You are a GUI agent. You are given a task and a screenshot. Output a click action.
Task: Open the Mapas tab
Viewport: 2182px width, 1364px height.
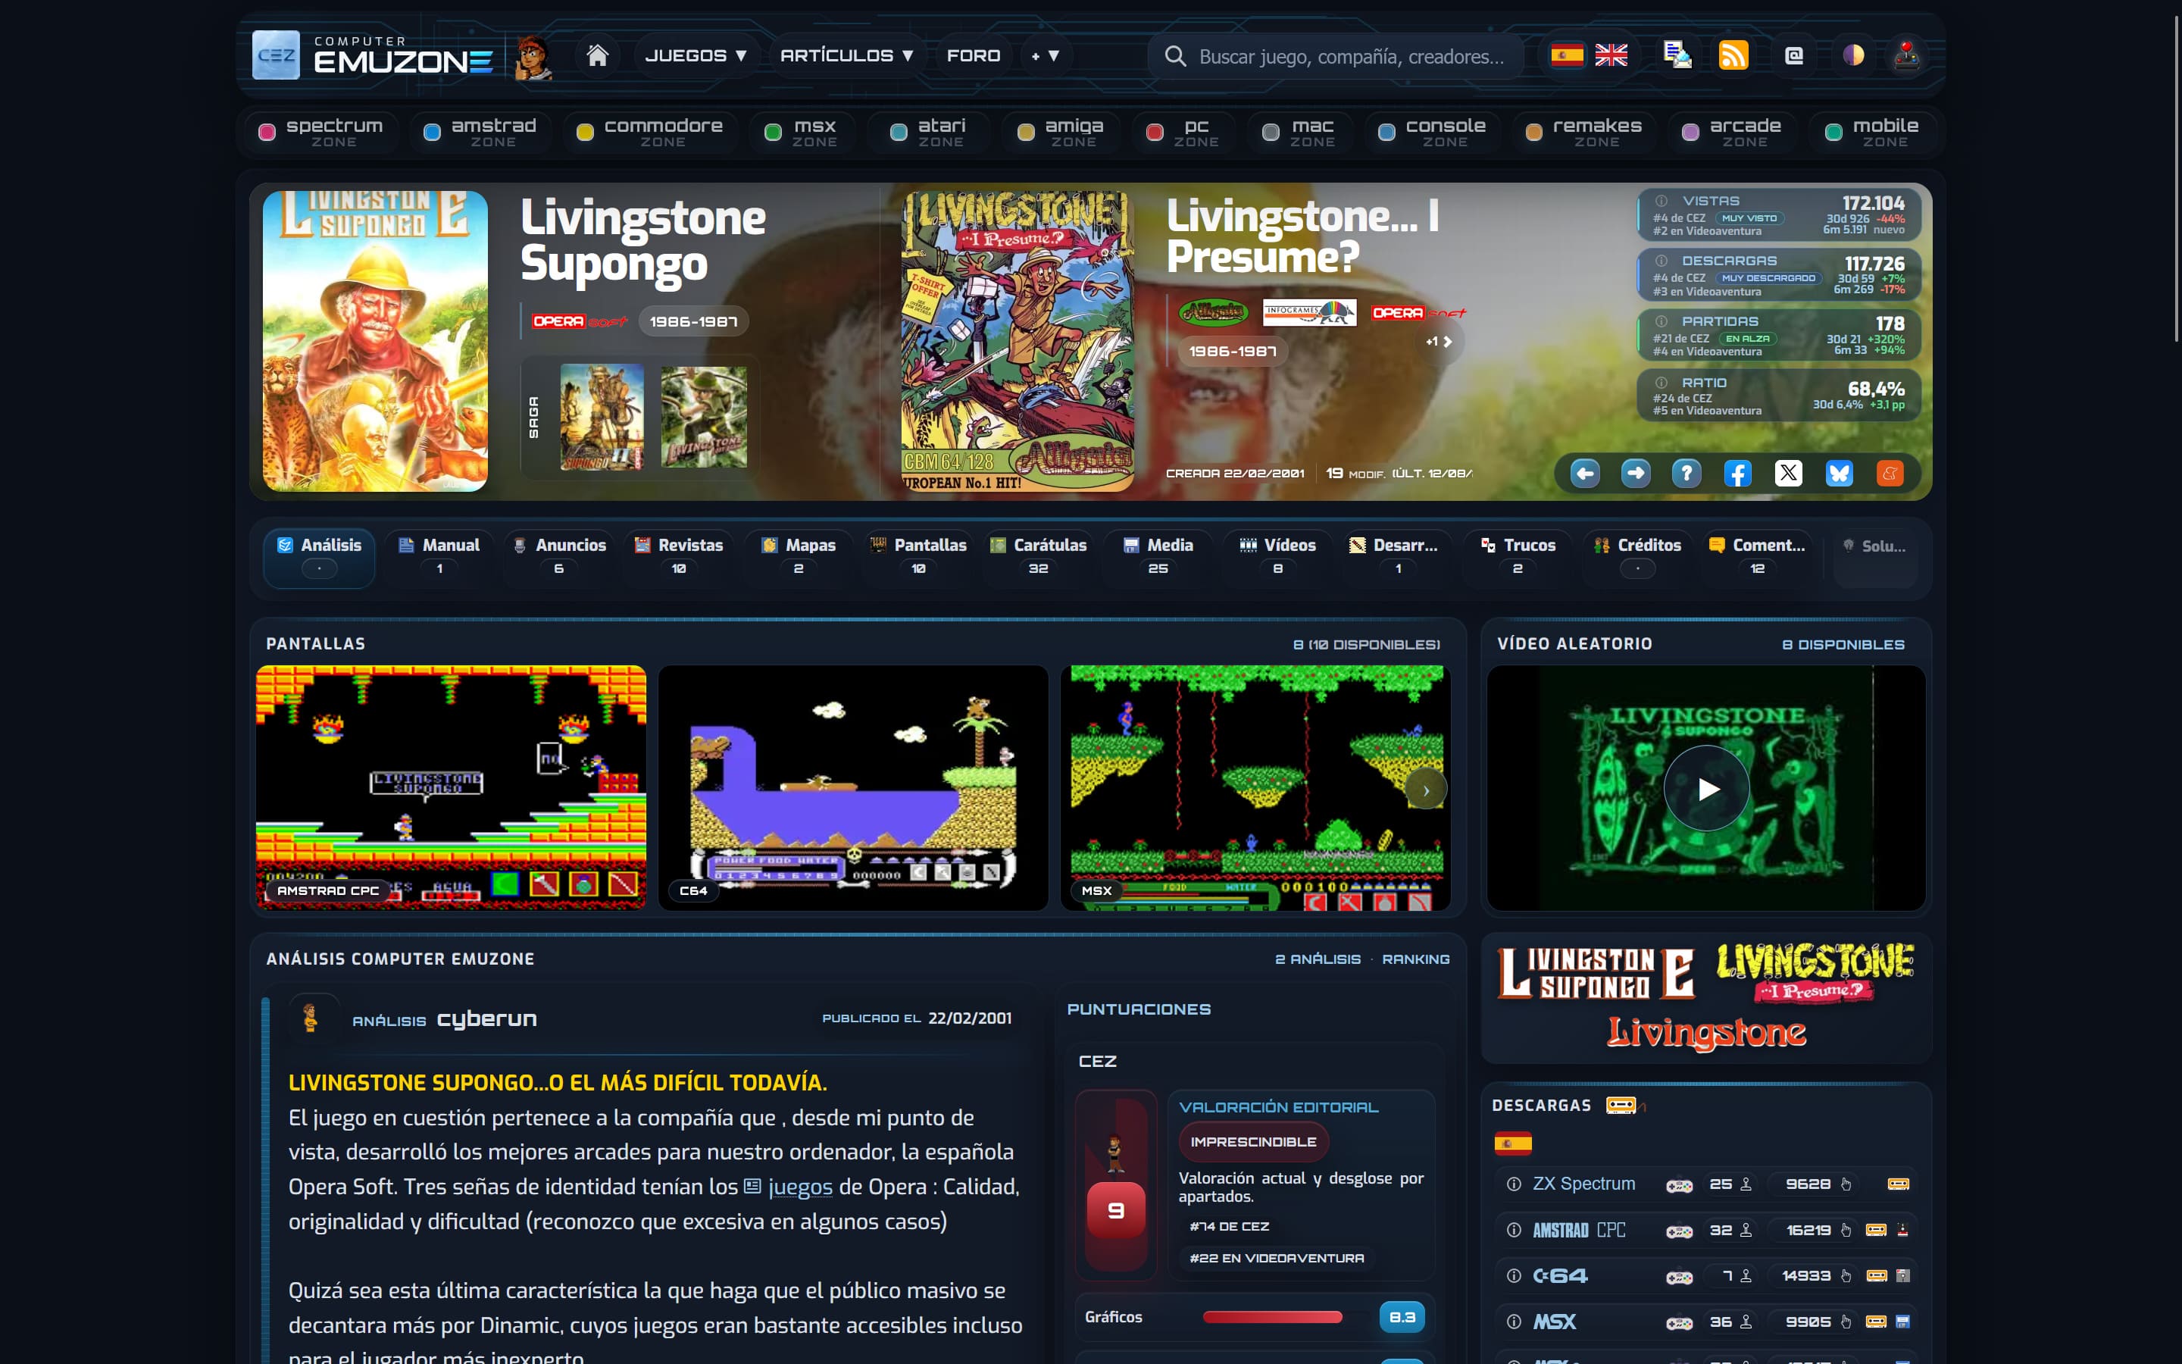[799, 558]
